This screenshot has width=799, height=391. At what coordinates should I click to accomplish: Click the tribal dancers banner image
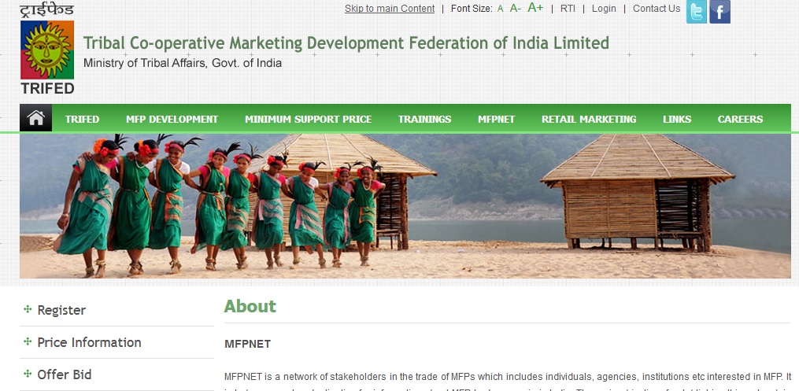point(405,206)
